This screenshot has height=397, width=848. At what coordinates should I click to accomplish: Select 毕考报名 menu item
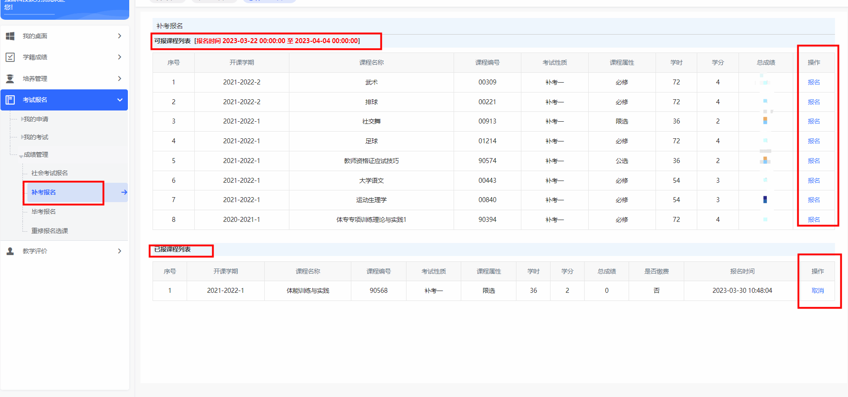point(44,212)
